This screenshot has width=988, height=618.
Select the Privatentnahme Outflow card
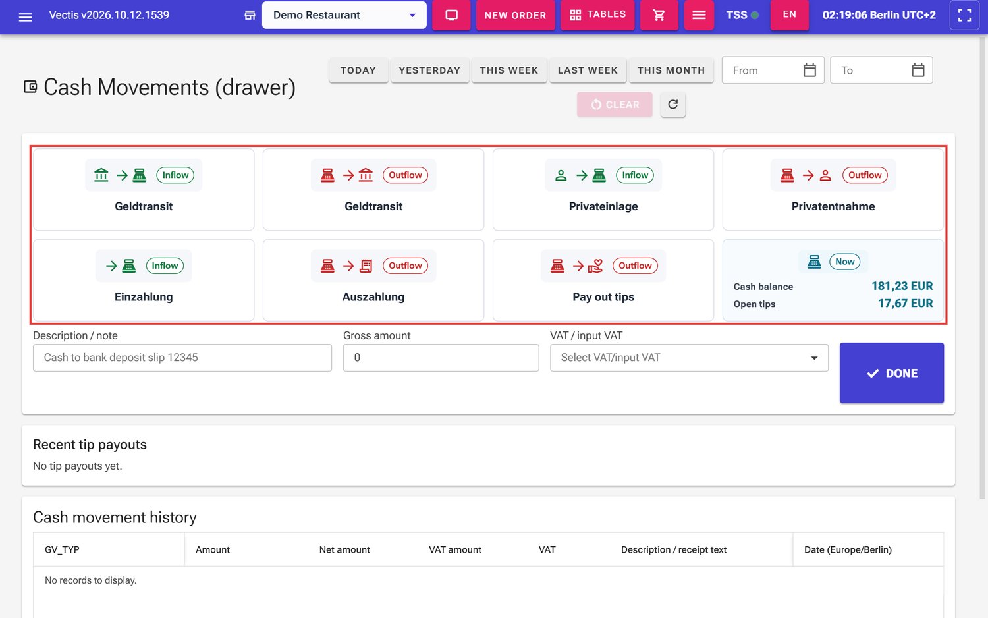coord(833,190)
